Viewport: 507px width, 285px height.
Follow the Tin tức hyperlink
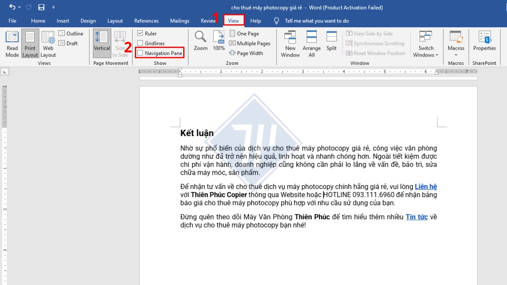coord(416,217)
